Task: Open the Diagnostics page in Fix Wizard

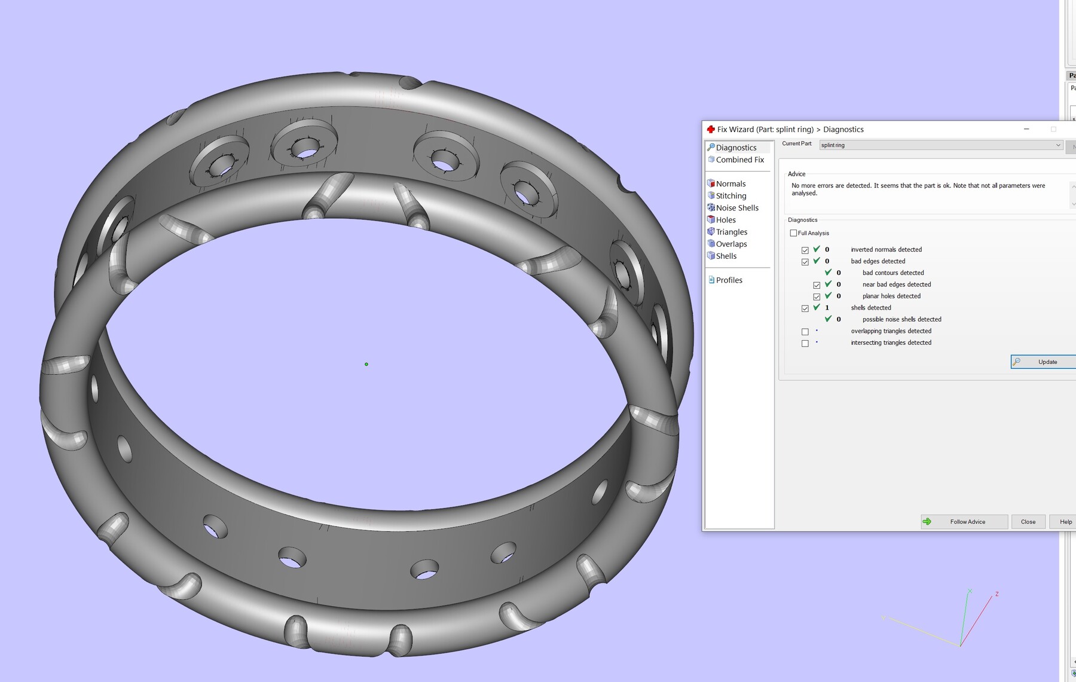Action: coord(736,148)
